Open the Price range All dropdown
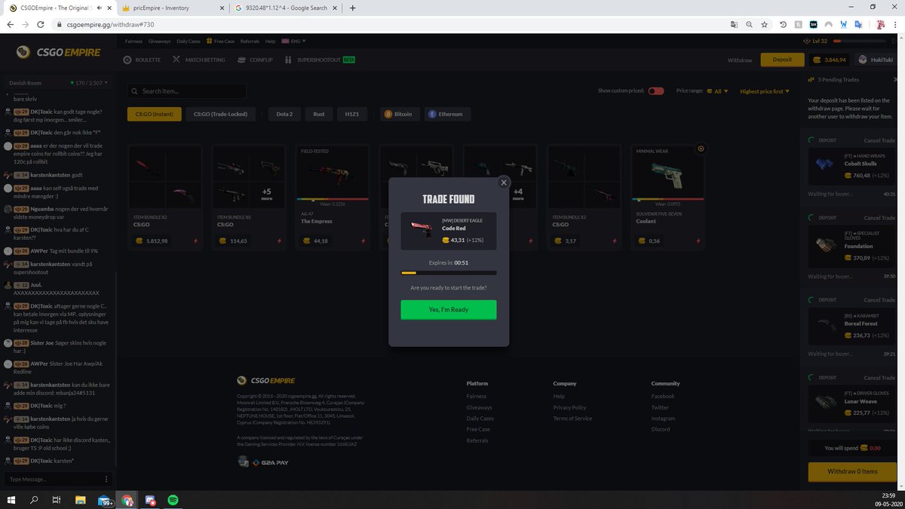905x509 pixels. pyautogui.click(x=716, y=91)
